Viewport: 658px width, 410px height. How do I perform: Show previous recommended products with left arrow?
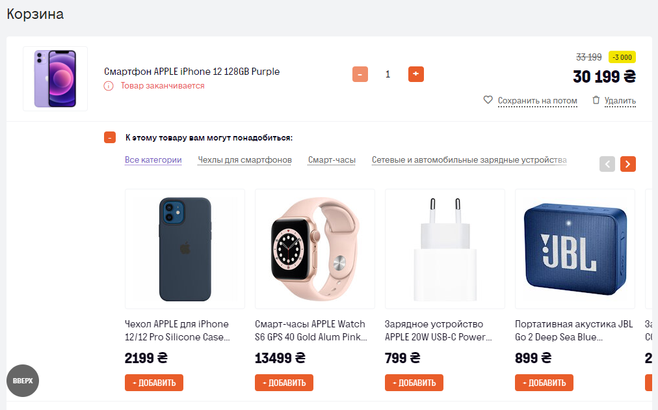pyautogui.click(x=607, y=164)
